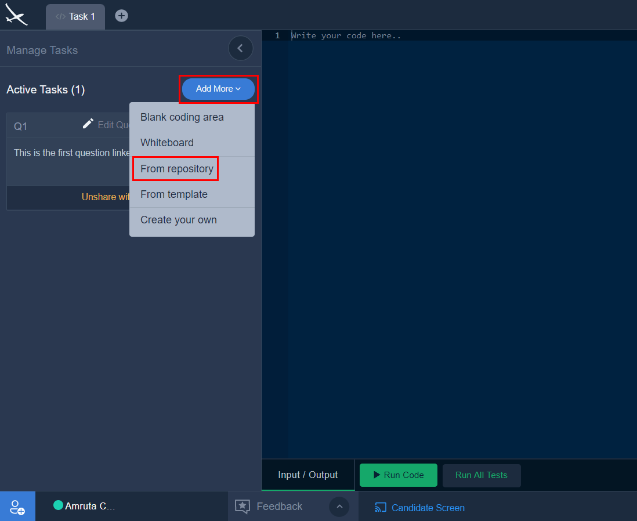
Task: Click the add-participant icon in bottom left corner
Action: click(17, 506)
